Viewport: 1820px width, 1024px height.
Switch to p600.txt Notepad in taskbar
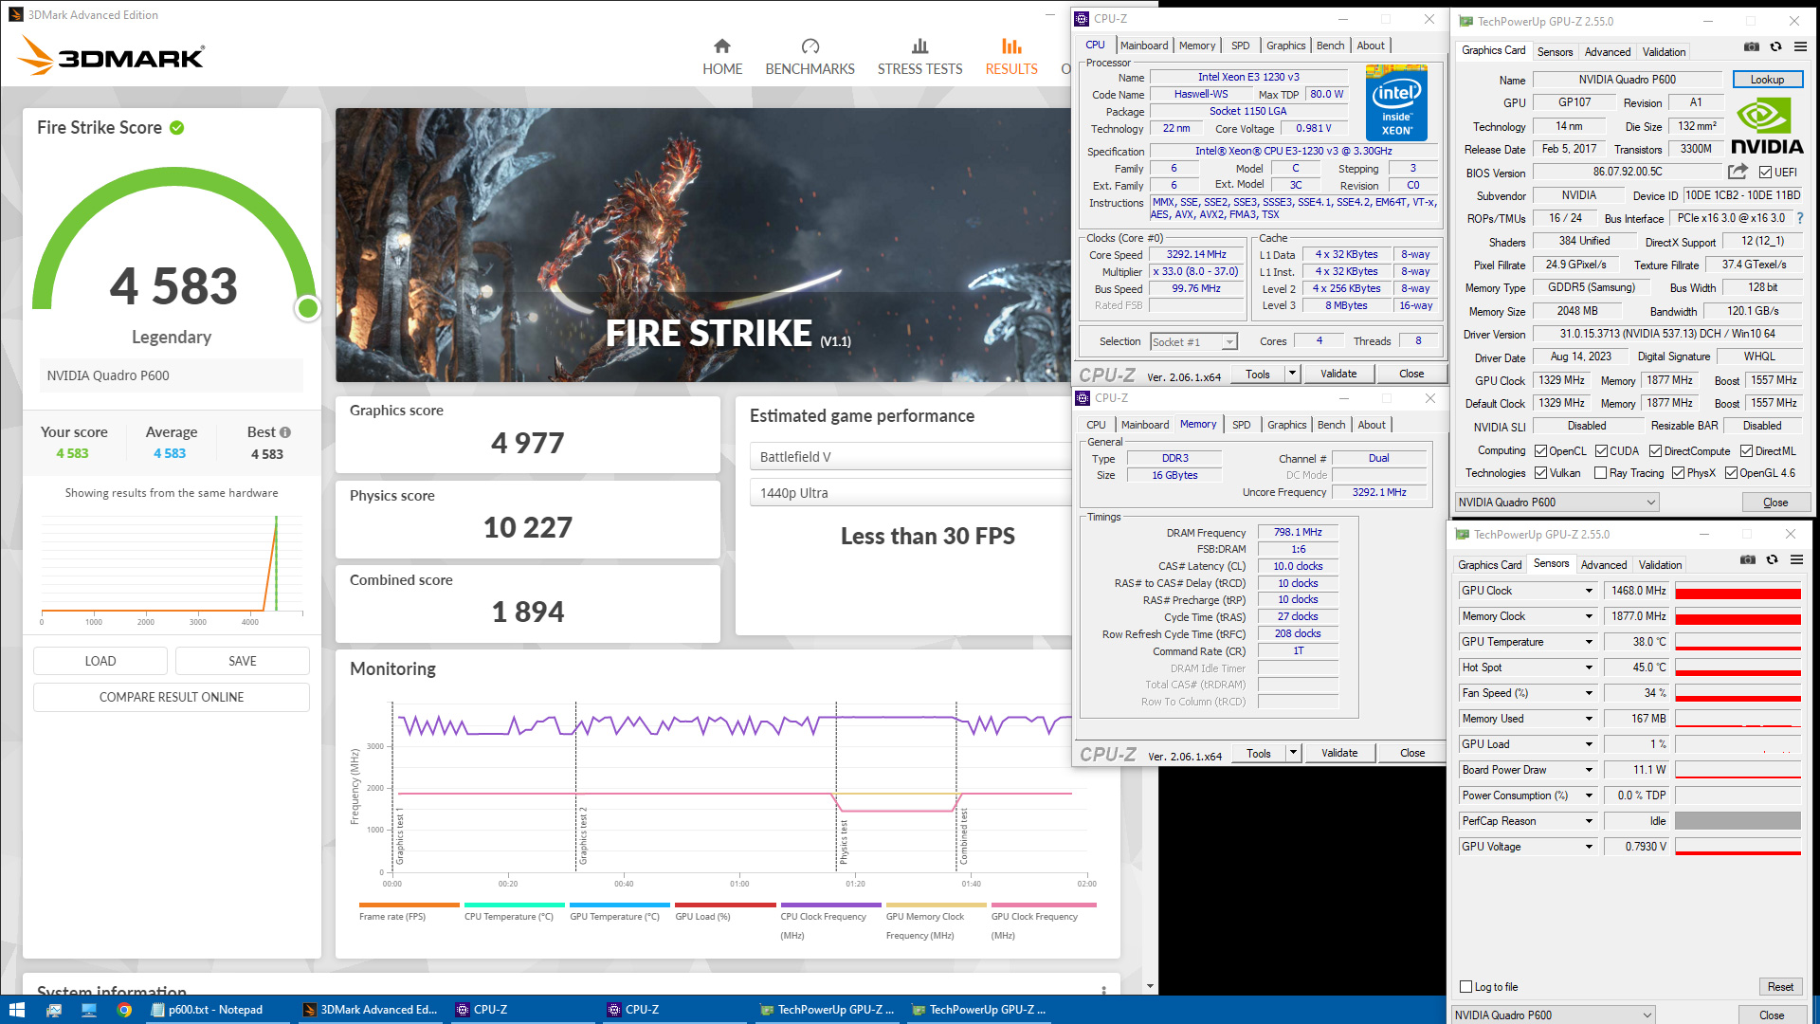(x=217, y=1010)
